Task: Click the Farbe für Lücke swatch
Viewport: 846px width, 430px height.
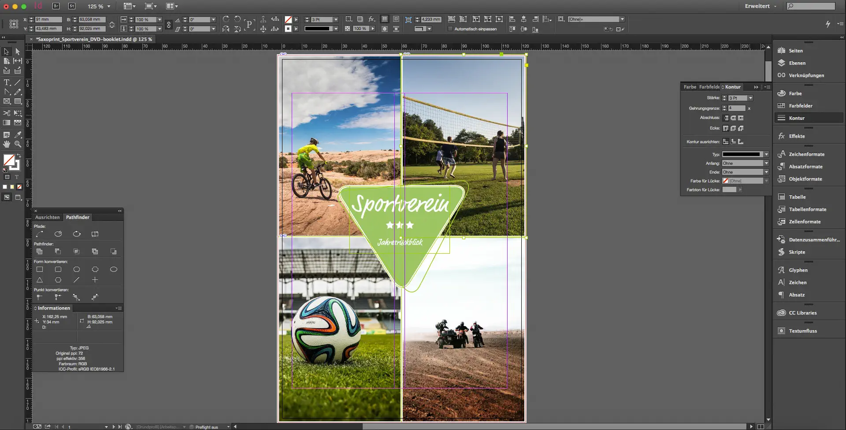Action: point(725,181)
